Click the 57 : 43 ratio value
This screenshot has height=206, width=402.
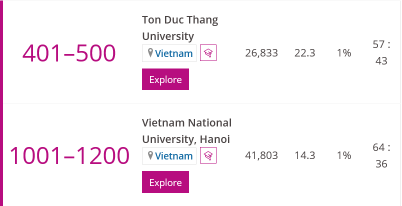click(381, 52)
